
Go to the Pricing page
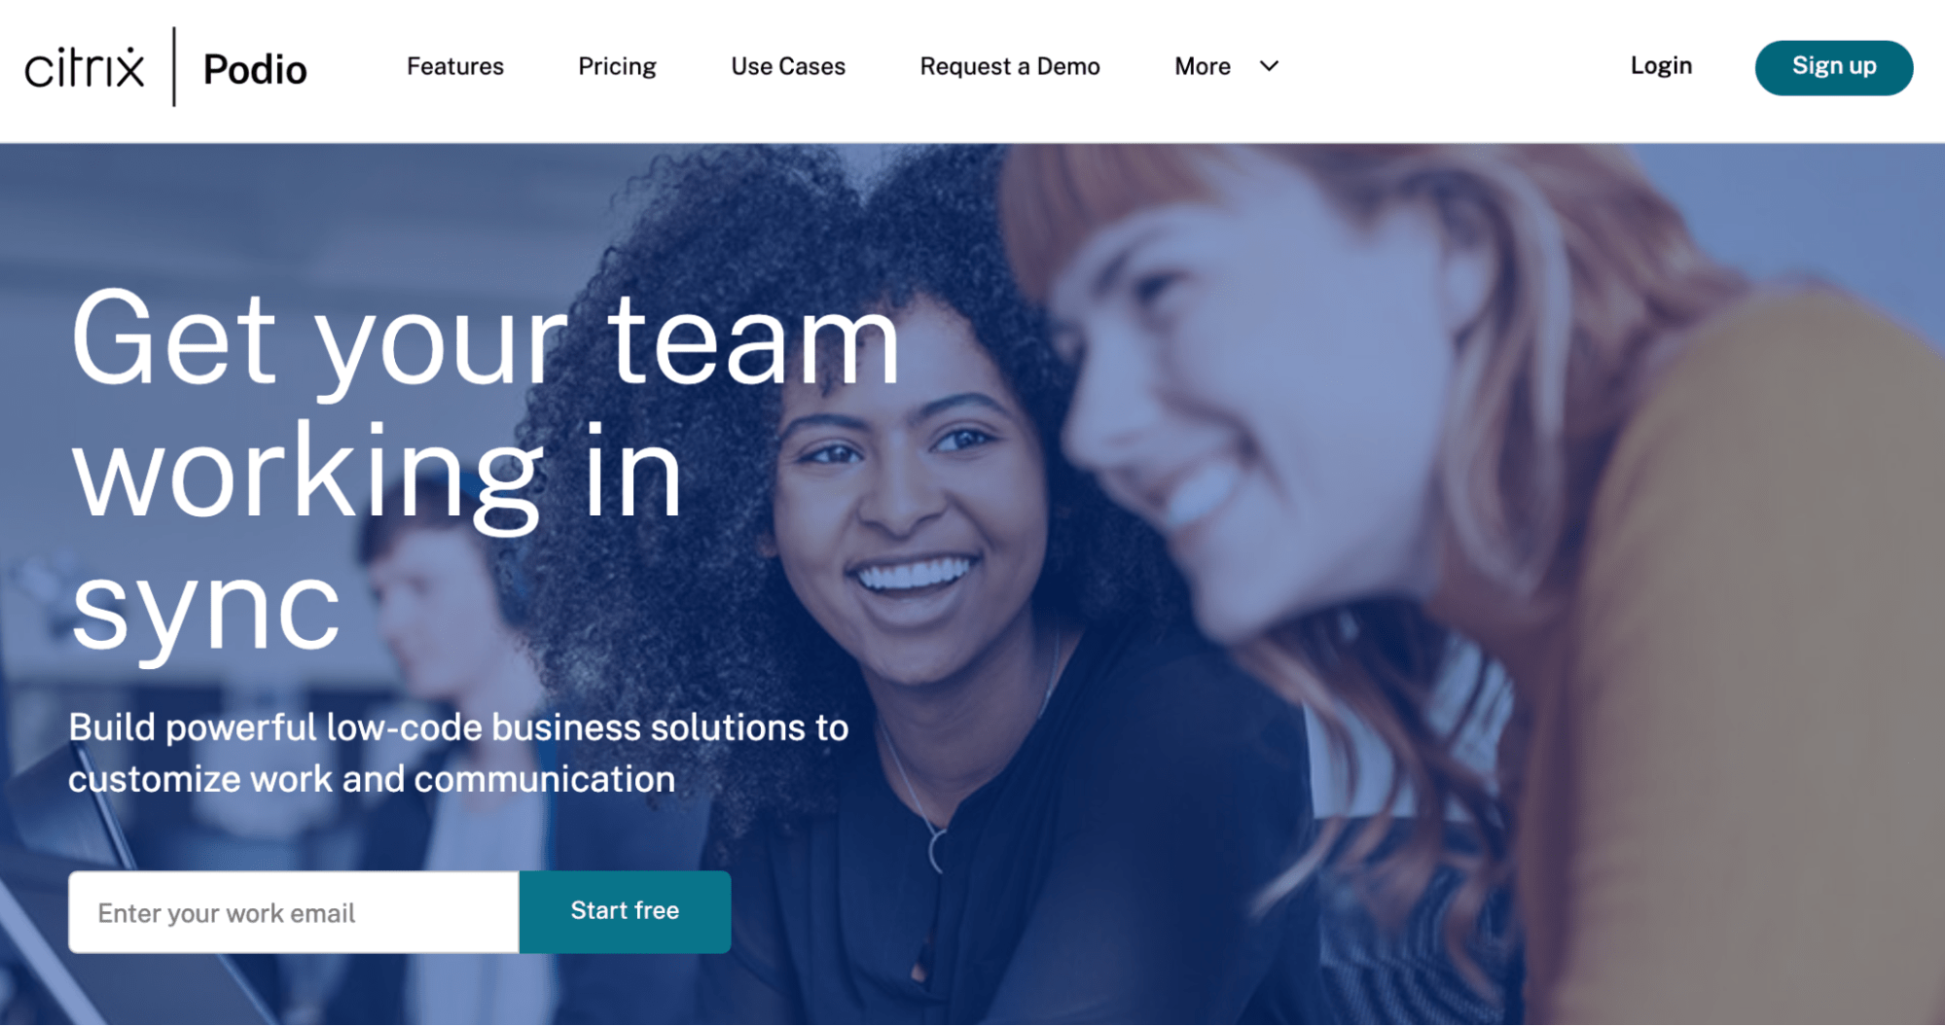click(617, 66)
